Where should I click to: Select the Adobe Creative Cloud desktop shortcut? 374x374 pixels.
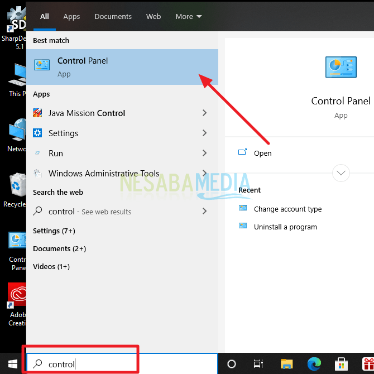(x=17, y=305)
